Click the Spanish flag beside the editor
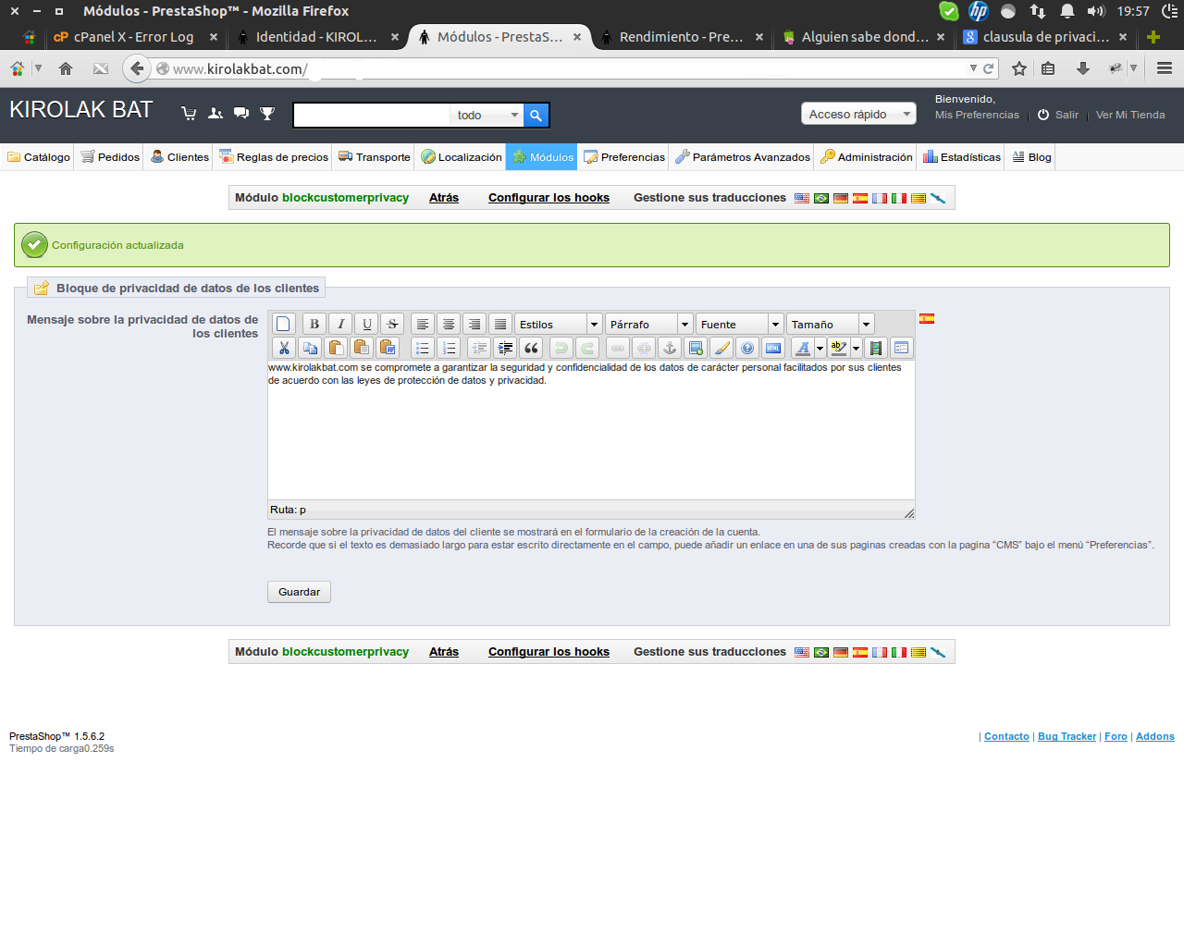Viewport: 1184px width, 947px height. pyautogui.click(x=927, y=319)
